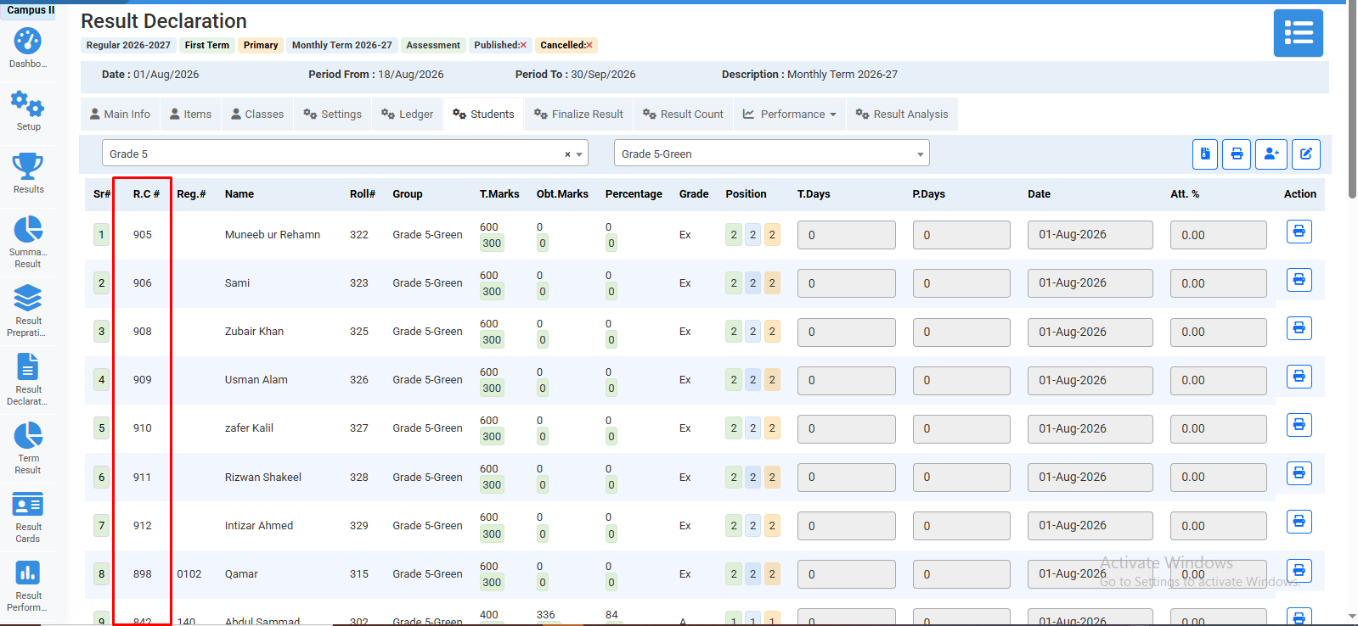Click the add student icon button
1358x626 pixels.
(x=1271, y=154)
